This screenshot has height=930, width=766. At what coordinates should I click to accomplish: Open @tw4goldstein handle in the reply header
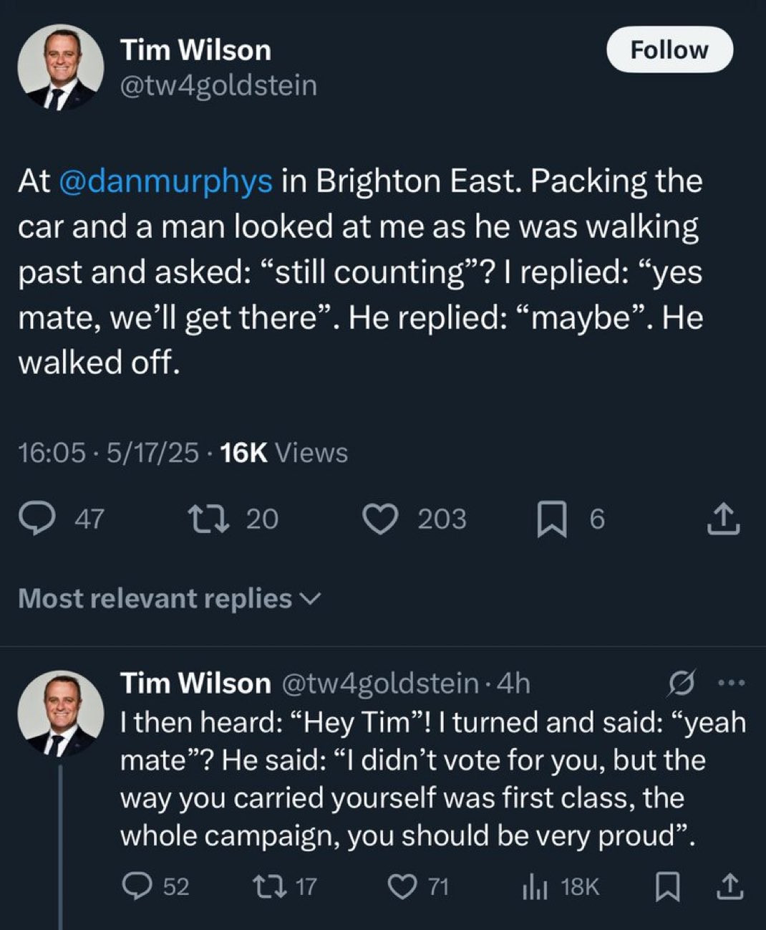tap(381, 684)
